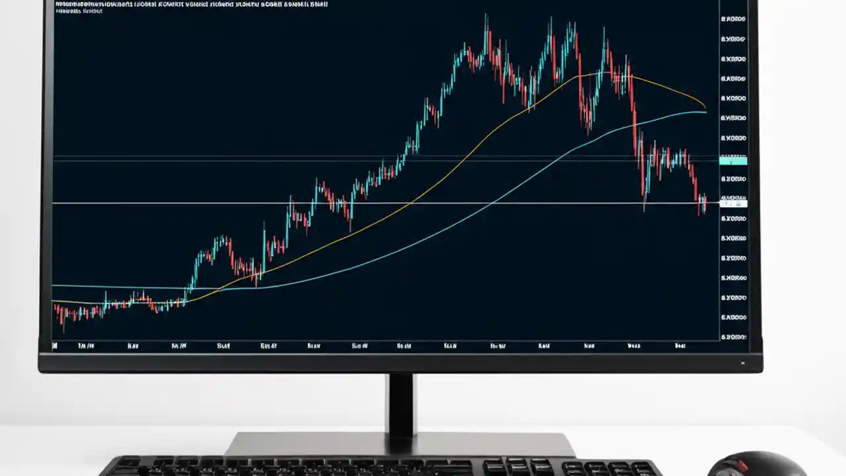Open the first date label on the time axis
Image resolution: width=846 pixels, height=476 pixels.
click(x=55, y=346)
